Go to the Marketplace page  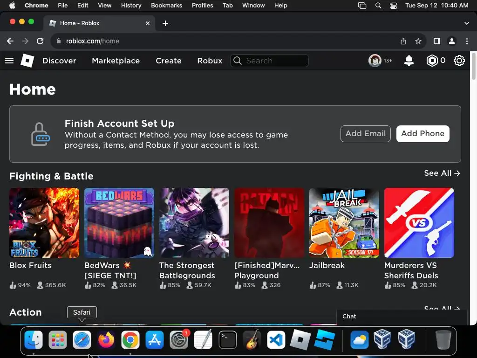pos(116,61)
